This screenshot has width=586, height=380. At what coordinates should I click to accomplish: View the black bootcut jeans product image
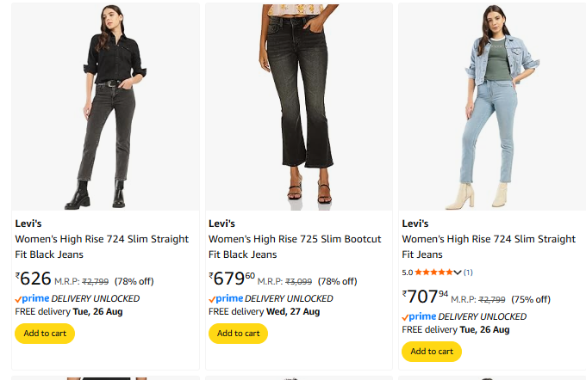click(299, 107)
